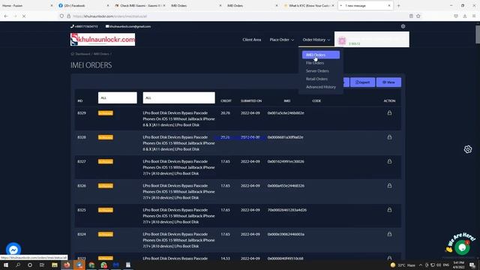Switch to Home - Fusion tab
Image resolution: width=480 pixels, height=270 pixels.
[x=27, y=5]
